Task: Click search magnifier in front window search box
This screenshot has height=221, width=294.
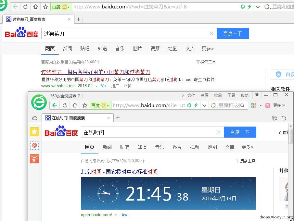Action: pos(242,105)
